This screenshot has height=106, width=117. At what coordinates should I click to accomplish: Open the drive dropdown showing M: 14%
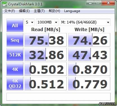pyautogui.click(x=85, y=22)
